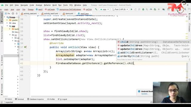Image resolution: width=191 pixels, height=107 pixels.
Task: Switch to the activity_next1.xml tab
Action: 51,13
